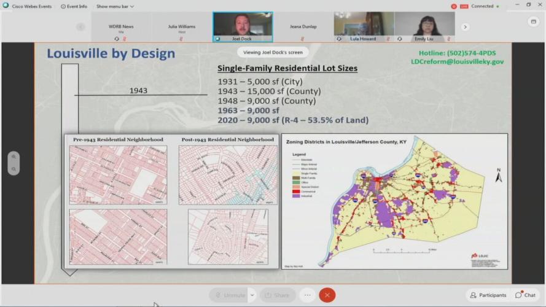
Task: Select the WDRB News participant tile
Action: pyautogui.click(x=121, y=27)
